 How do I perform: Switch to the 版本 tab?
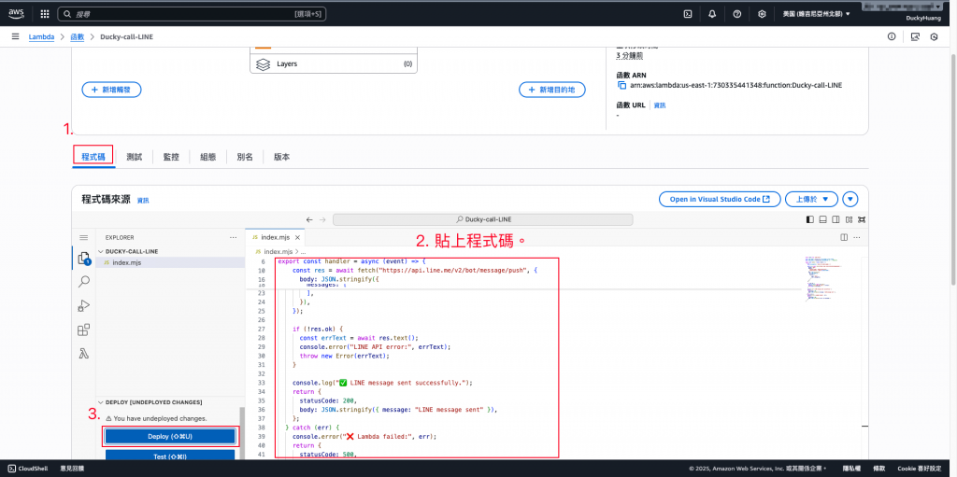[281, 158]
